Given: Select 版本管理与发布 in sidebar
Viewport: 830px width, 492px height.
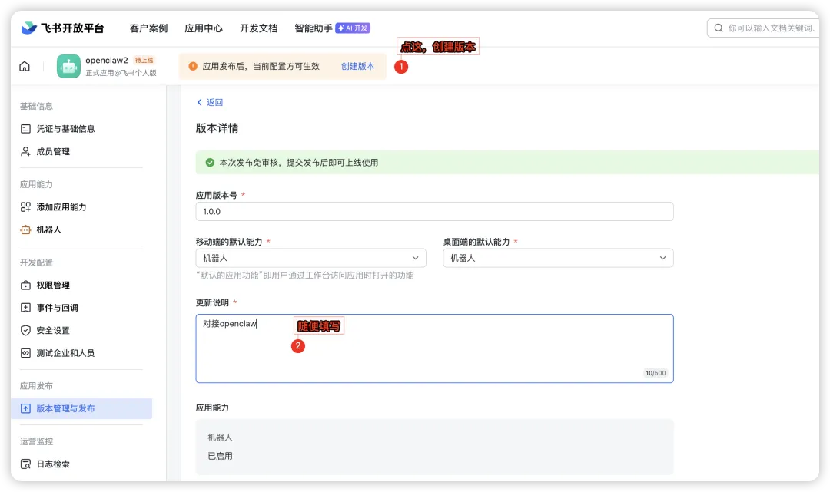Looking at the screenshot, I should click(x=81, y=408).
